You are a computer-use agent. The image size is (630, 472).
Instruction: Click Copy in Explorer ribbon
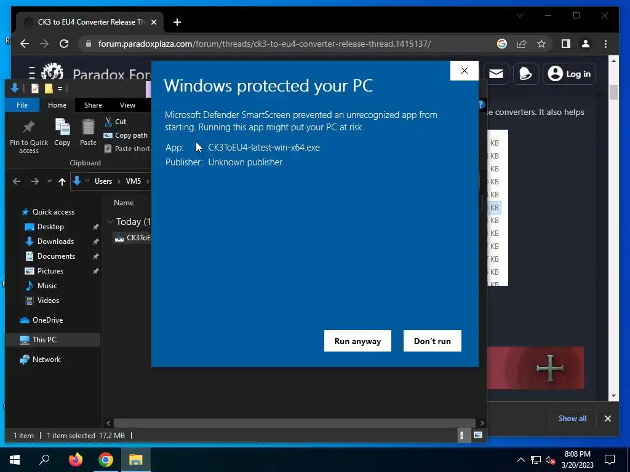pyautogui.click(x=62, y=133)
